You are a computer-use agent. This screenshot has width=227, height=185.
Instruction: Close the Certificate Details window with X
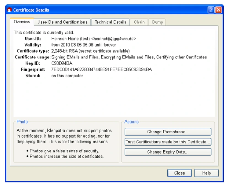pos(219,10)
